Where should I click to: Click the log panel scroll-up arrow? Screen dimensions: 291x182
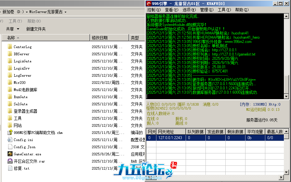click(x=286, y=16)
